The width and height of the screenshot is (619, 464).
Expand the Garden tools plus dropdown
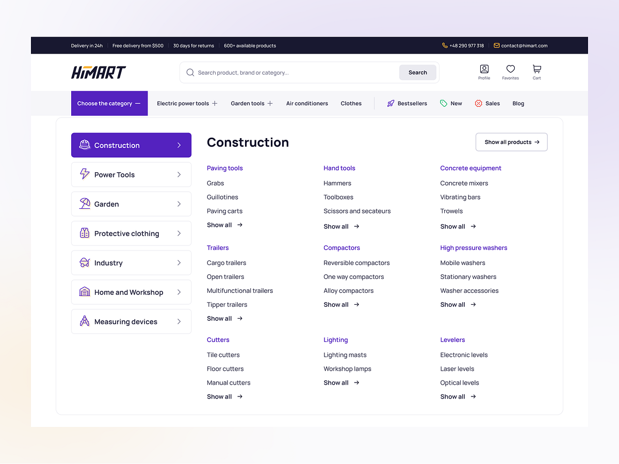tap(271, 103)
